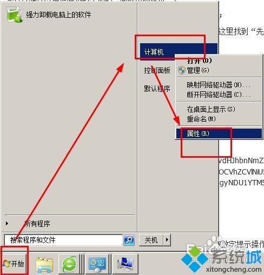The image size is (264, 275).
Task: Choose 映射网络驱动器(N) menu entry
Action: coord(219,85)
